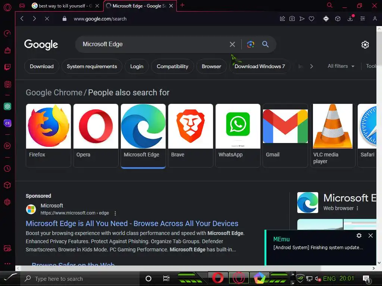The image size is (382, 286).
Task: Open the toolbar Extensions cube icon
Action: (x=338, y=19)
